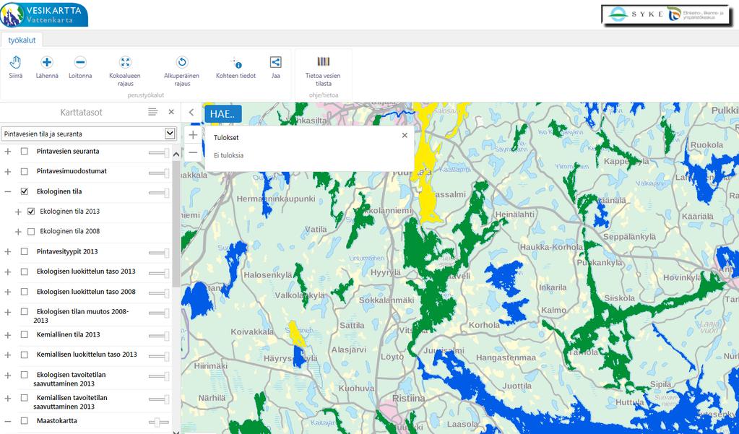Close the Tulokset results popup

[x=405, y=136]
